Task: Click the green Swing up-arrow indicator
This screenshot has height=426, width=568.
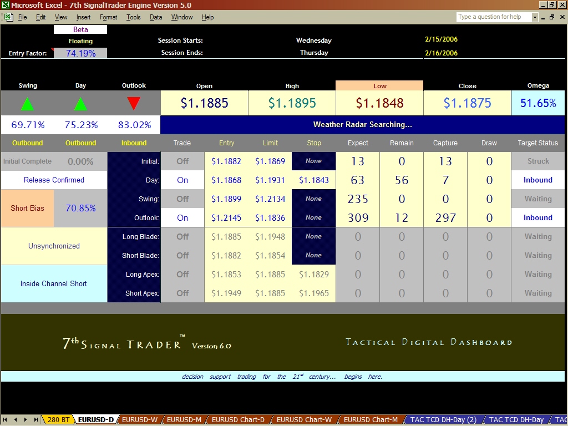Action: click(27, 104)
